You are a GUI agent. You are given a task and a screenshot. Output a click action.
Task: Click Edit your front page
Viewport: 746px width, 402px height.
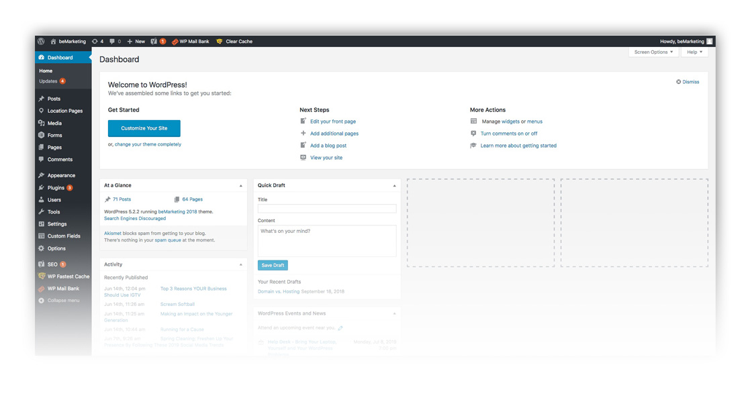pyautogui.click(x=333, y=121)
